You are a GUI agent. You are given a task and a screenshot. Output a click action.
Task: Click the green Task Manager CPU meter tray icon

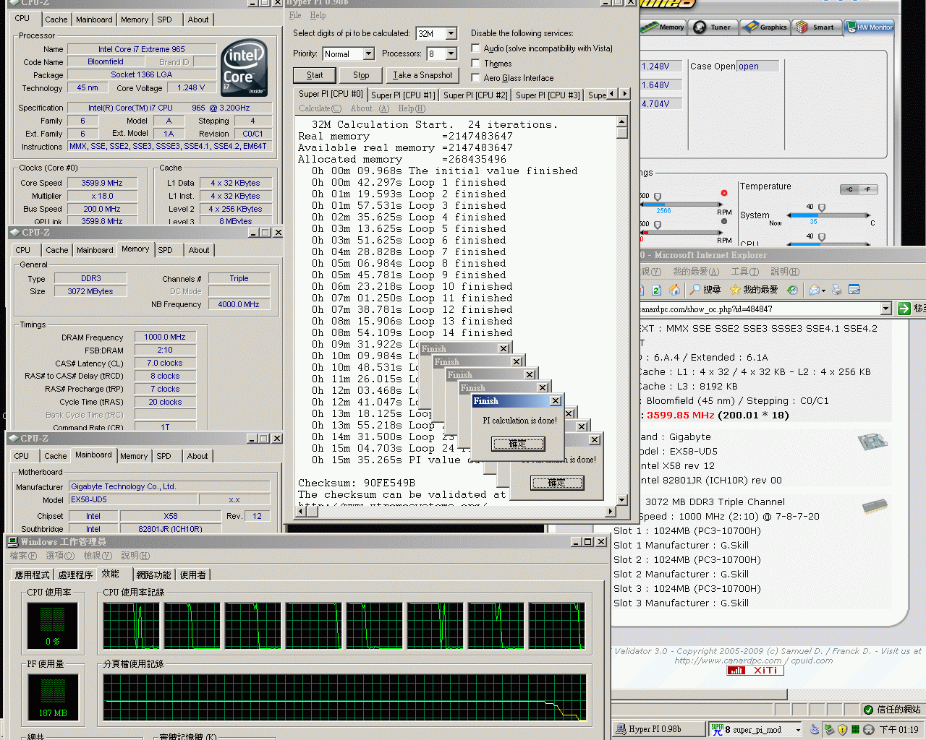[x=855, y=730]
